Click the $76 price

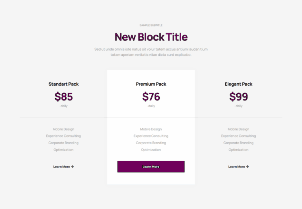[x=151, y=96]
